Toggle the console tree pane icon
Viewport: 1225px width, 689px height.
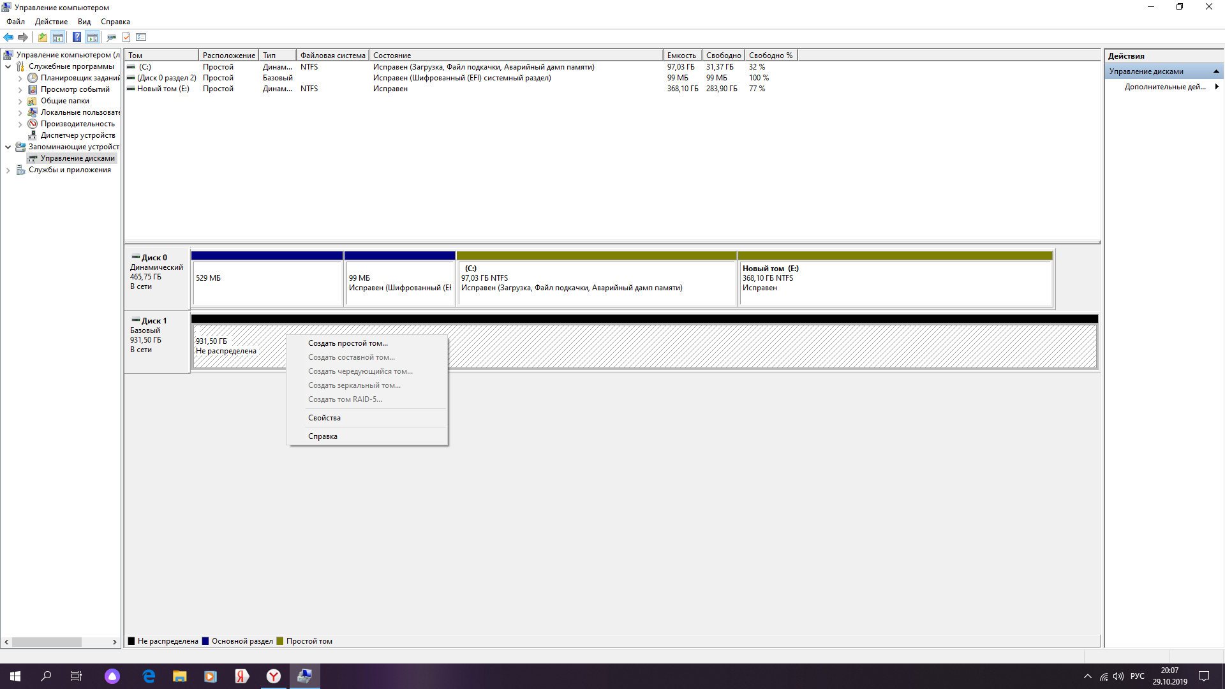point(58,37)
